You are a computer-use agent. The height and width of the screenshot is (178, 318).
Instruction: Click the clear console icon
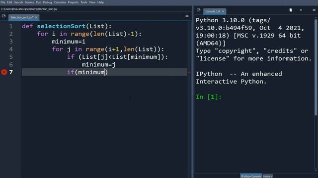[x=291, y=10]
